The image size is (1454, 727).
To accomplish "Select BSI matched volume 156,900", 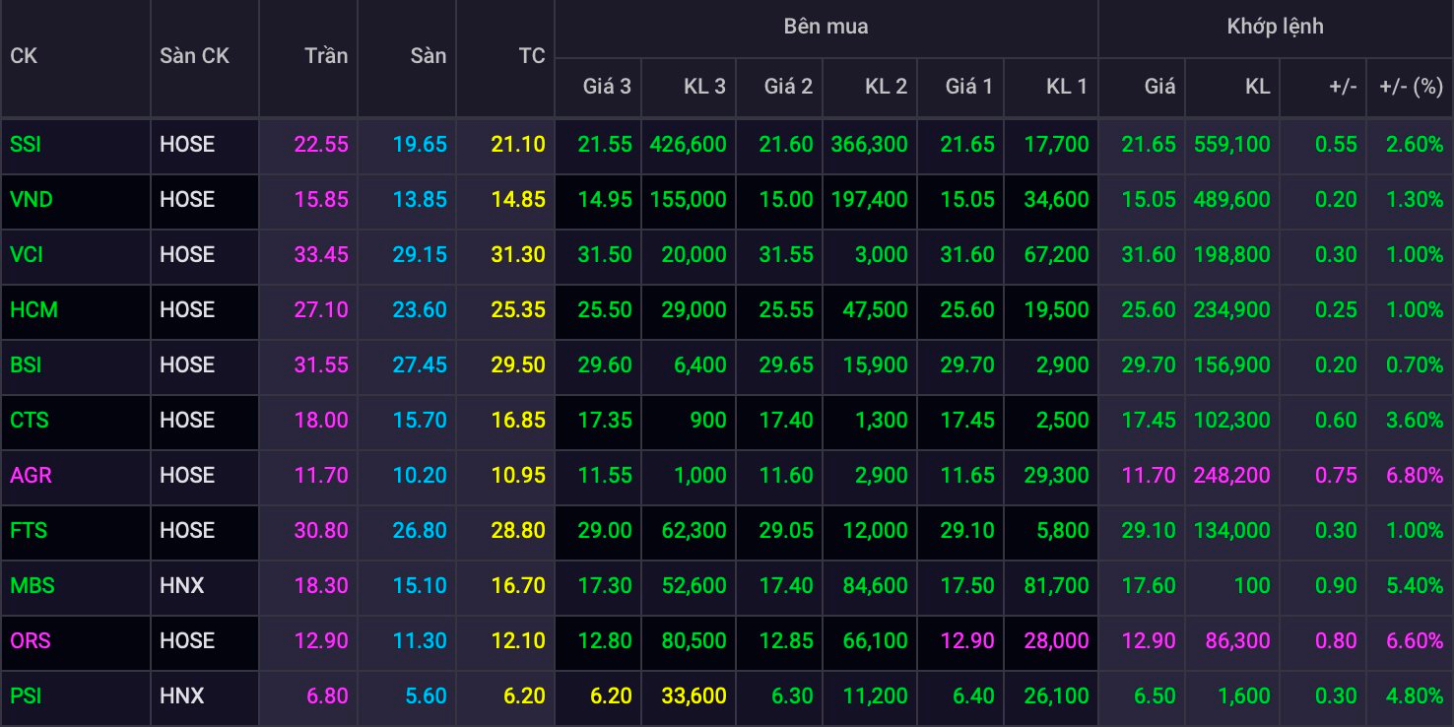I will 1232,365.
